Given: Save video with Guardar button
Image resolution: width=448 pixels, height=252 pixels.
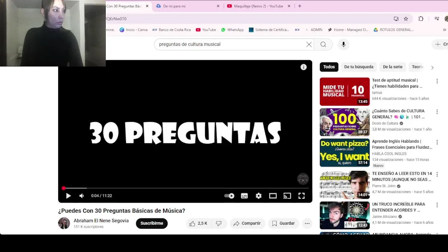Looking at the screenshot, I should tap(283, 223).
